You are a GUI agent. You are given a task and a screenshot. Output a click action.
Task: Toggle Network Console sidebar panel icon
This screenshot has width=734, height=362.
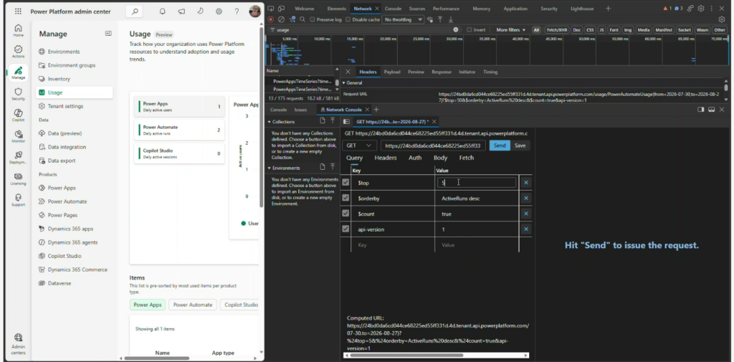click(346, 122)
